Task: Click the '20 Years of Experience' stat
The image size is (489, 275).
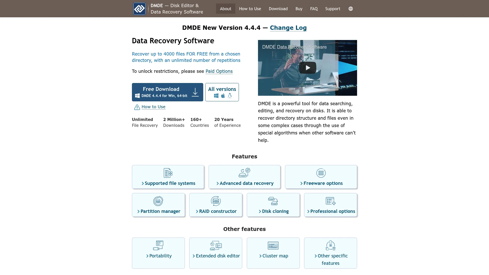Action: 227,122
